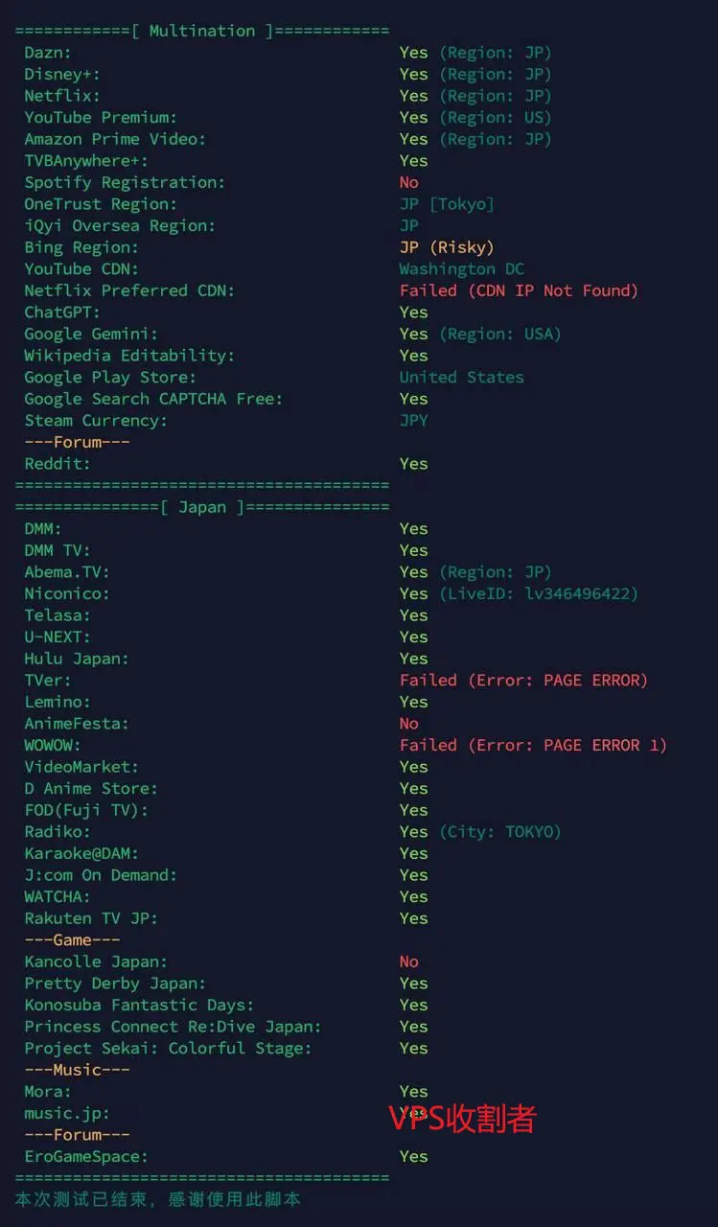Click the "EroGameSpace:" label
This screenshot has height=1227, width=718.
point(86,1157)
